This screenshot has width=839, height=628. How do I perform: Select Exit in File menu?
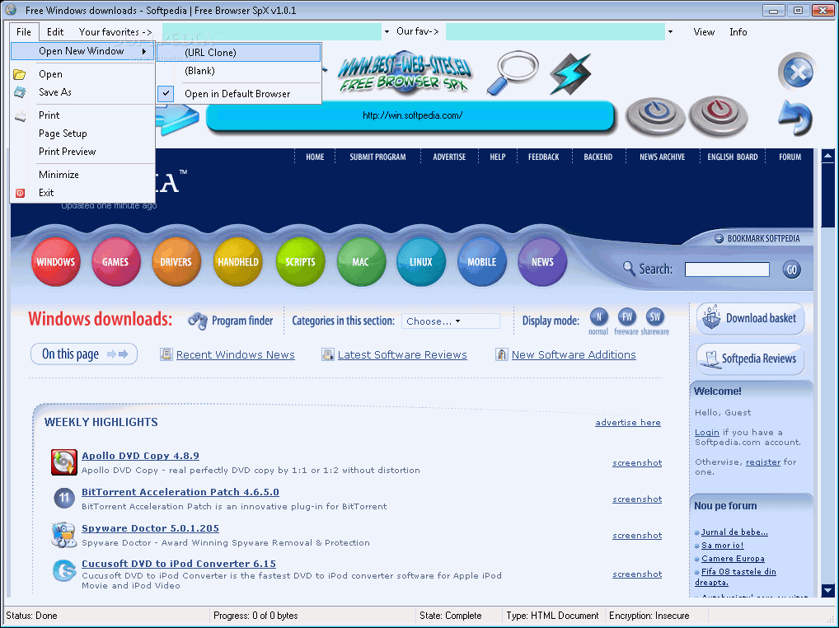coord(83,193)
